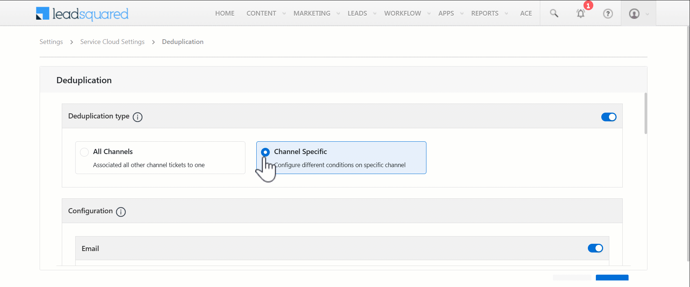Screen dimensions: 690x287
Task: Expand the Marketing menu arrow
Action: (x=338, y=13)
